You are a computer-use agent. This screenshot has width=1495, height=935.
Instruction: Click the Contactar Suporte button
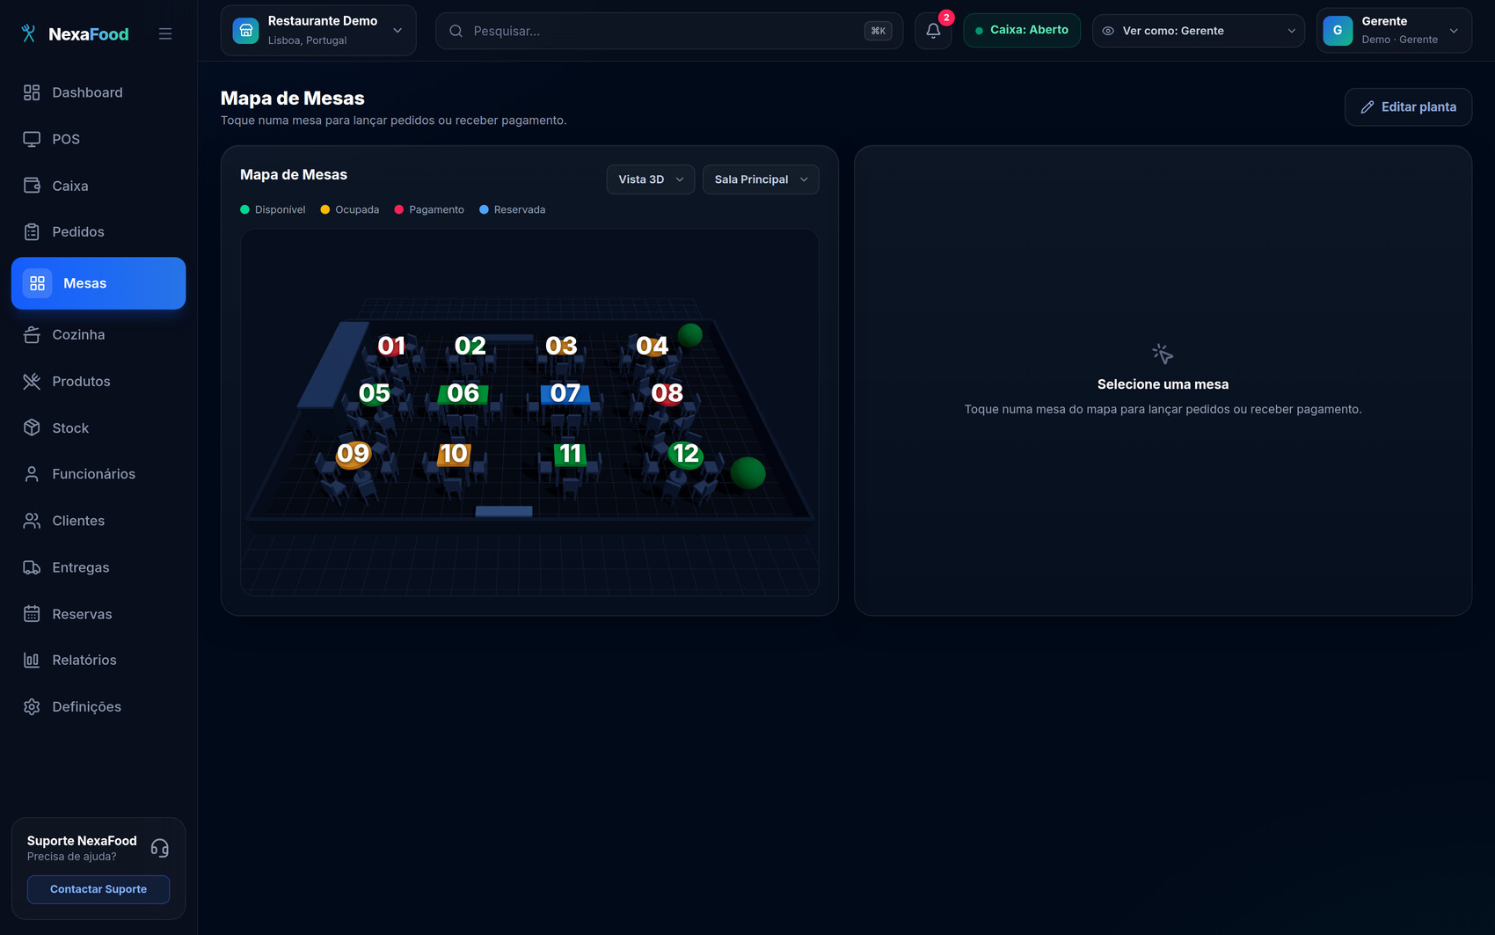(x=98, y=889)
